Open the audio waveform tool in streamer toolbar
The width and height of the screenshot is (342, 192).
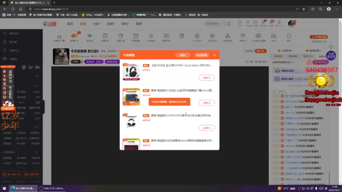90,36
